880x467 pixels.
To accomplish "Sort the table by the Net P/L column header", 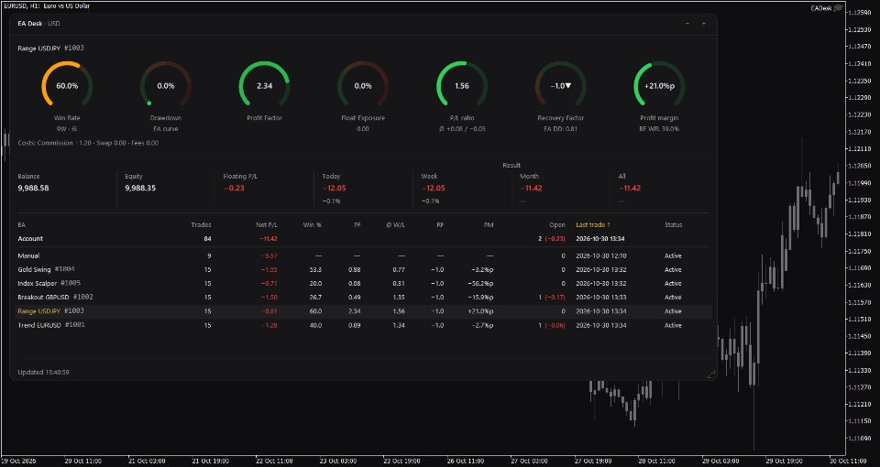I will pos(267,225).
